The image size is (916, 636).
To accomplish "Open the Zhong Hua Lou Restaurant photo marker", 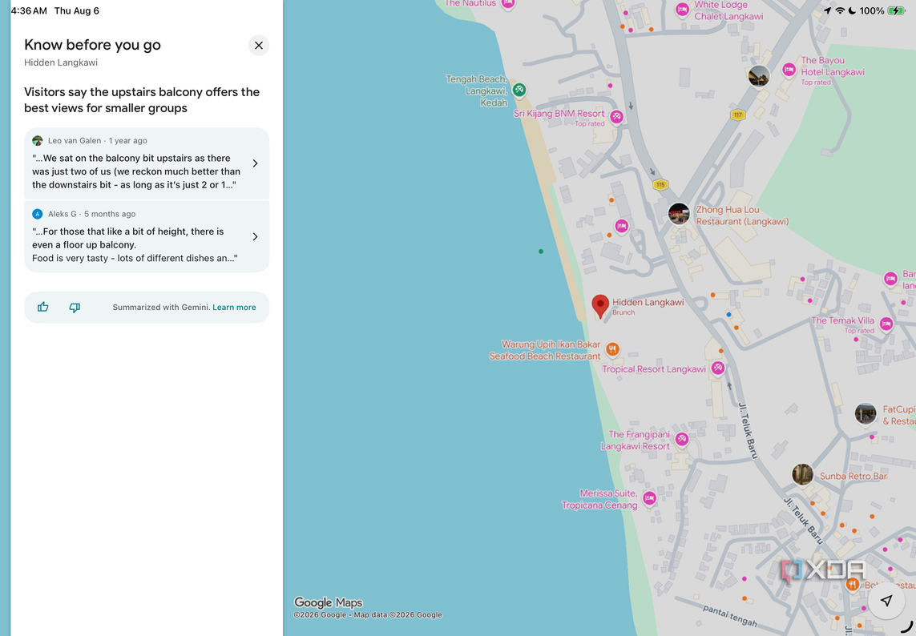I will [x=678, y=214].
